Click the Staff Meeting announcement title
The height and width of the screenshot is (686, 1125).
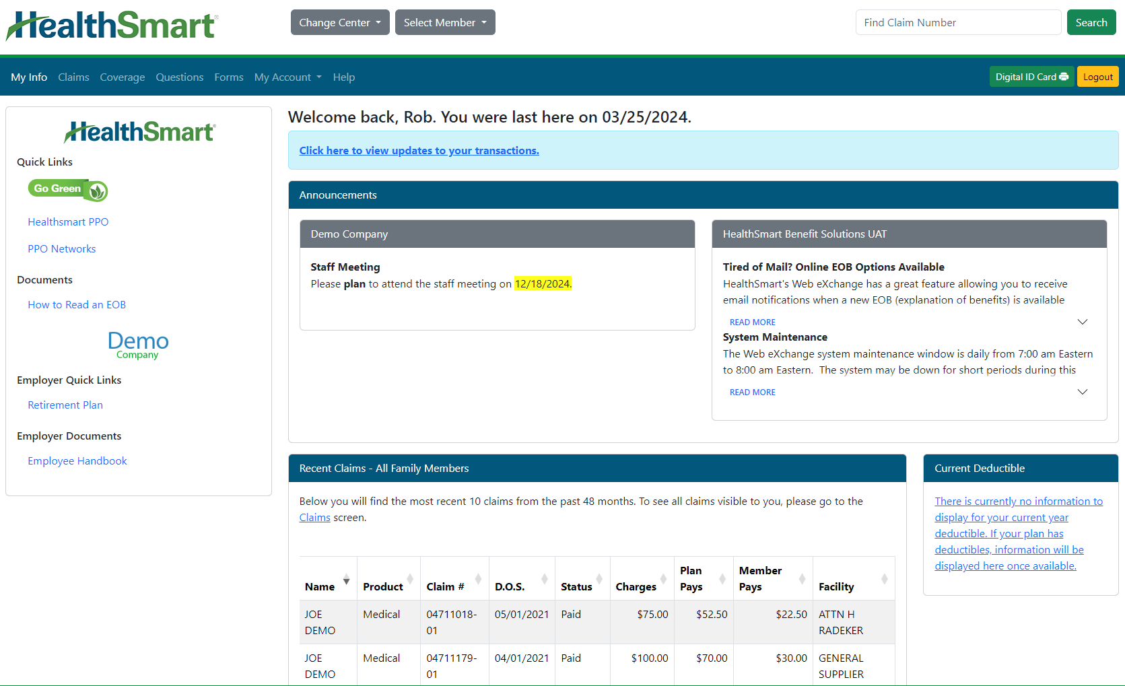[345, 267]
